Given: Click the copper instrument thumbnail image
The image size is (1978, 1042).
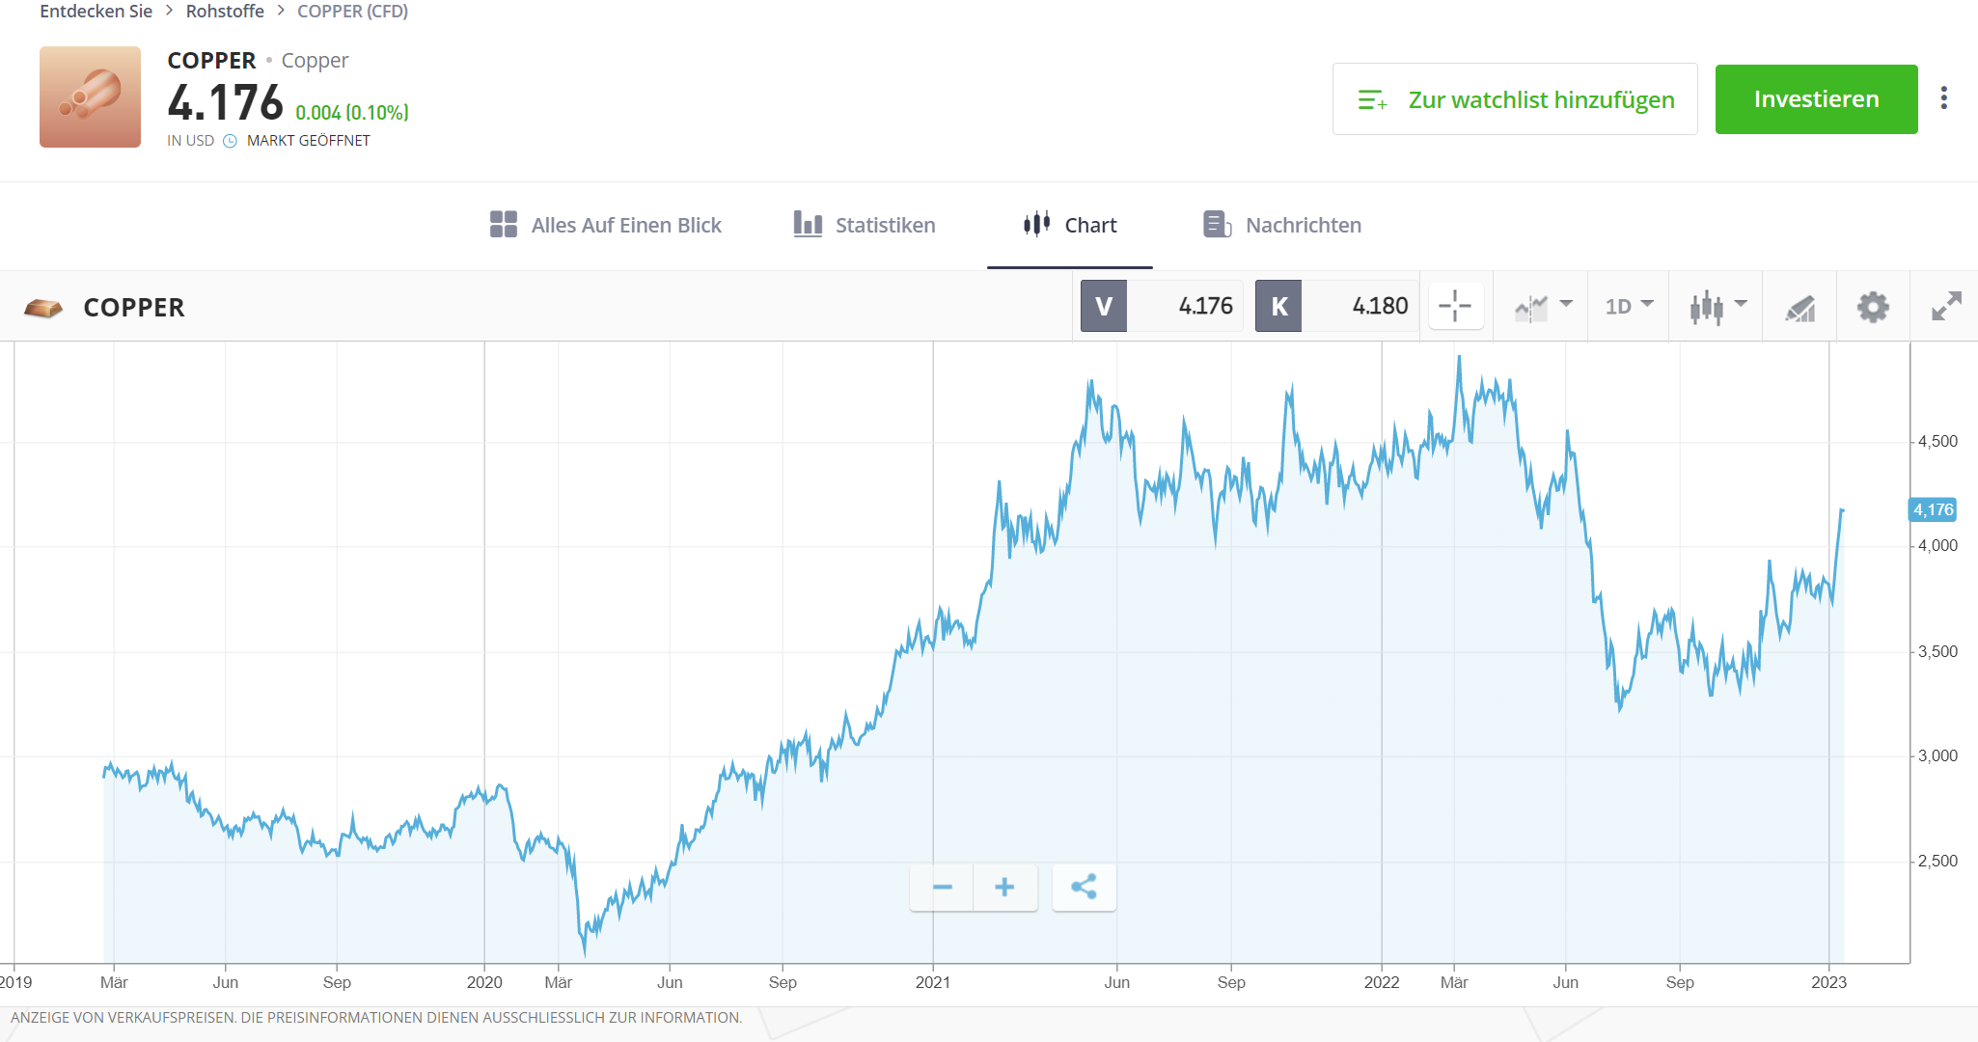Looking at the screenshot, I should [90, 96].
